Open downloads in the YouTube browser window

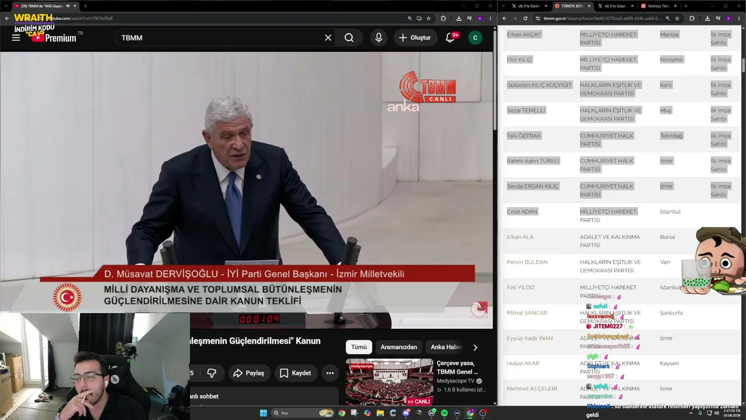point(459,18)
